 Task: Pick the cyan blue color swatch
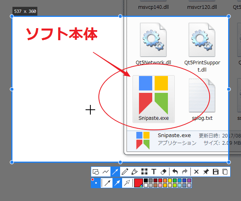(180, 180)
